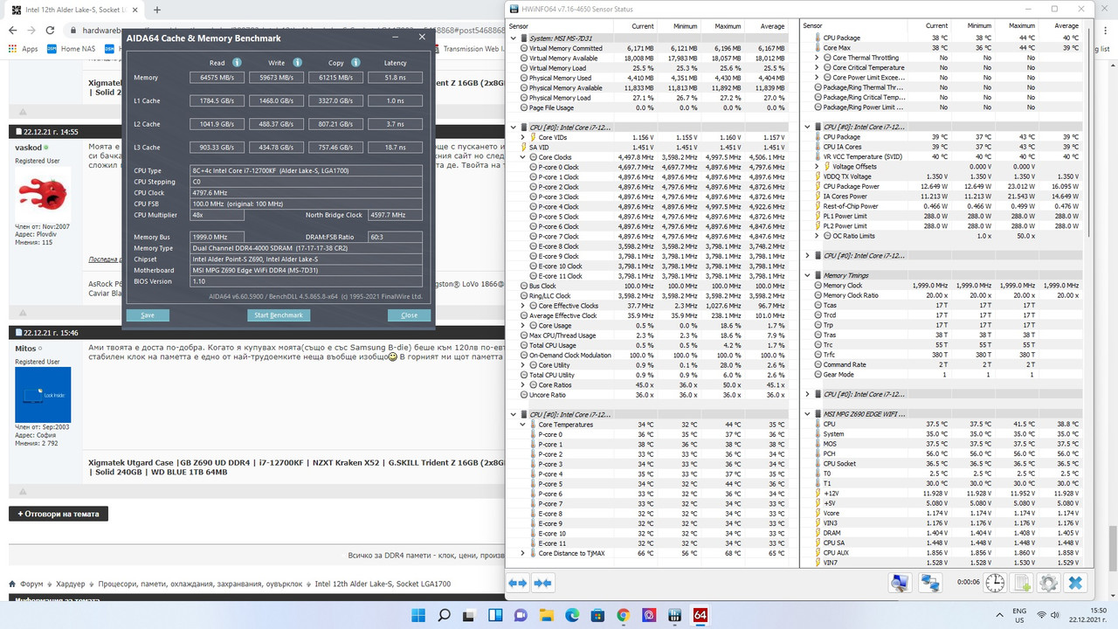Screen dimensions: 1118x629
Task: Open Microsoft Edge from the taskbar
Action: click(x=572, y=614)
